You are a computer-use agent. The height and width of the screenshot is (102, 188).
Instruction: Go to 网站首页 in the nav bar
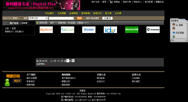pos(50,13)
